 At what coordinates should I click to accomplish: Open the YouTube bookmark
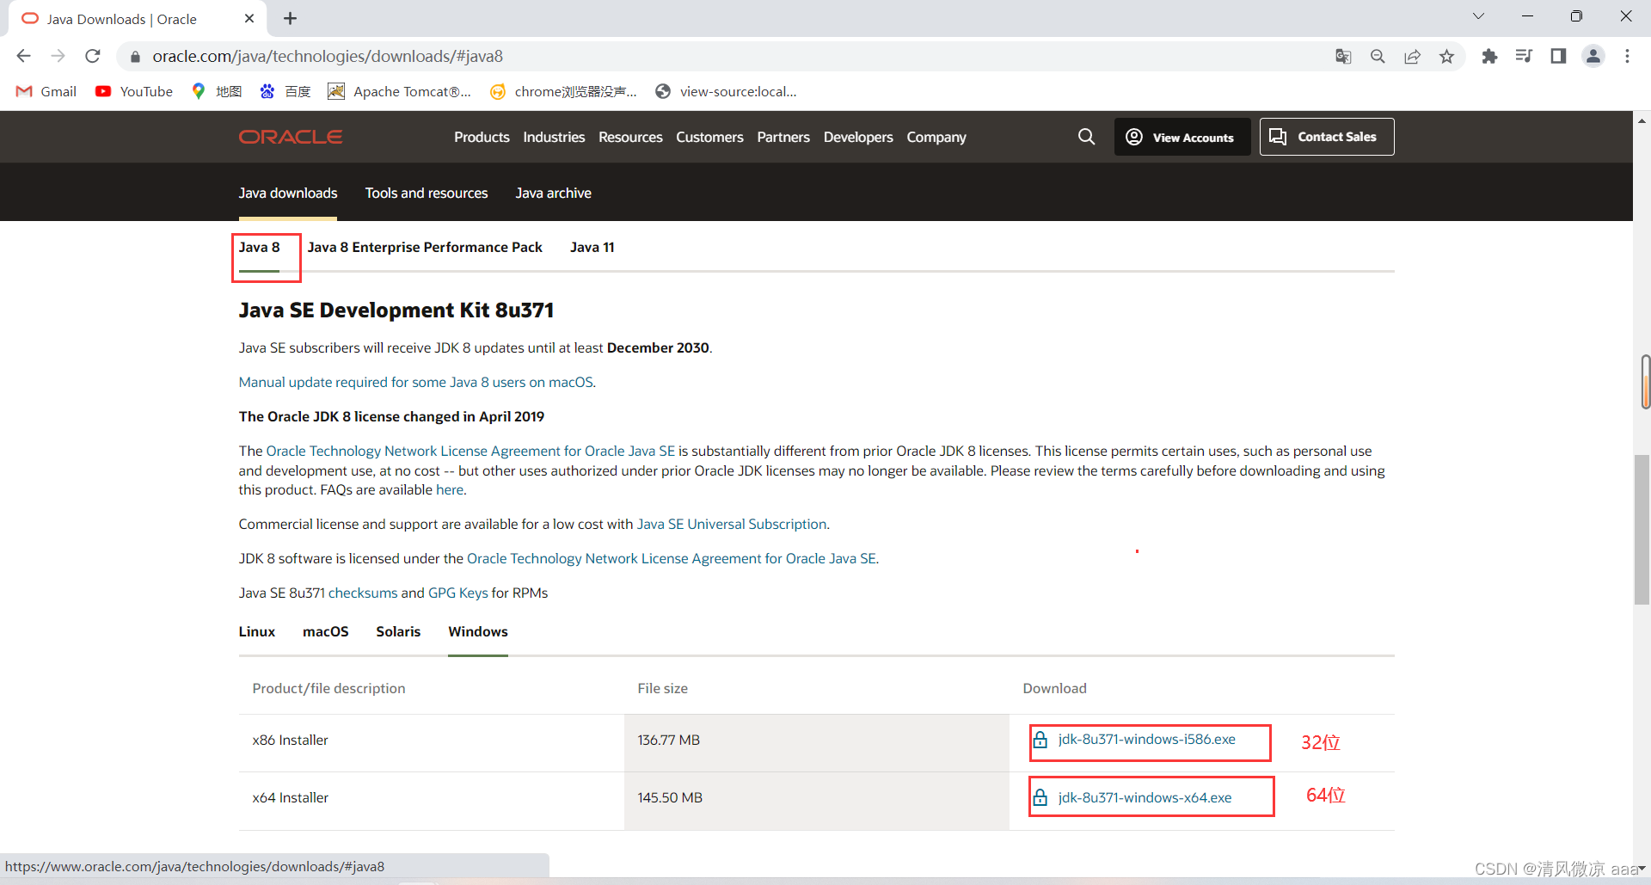coord(134,91)
